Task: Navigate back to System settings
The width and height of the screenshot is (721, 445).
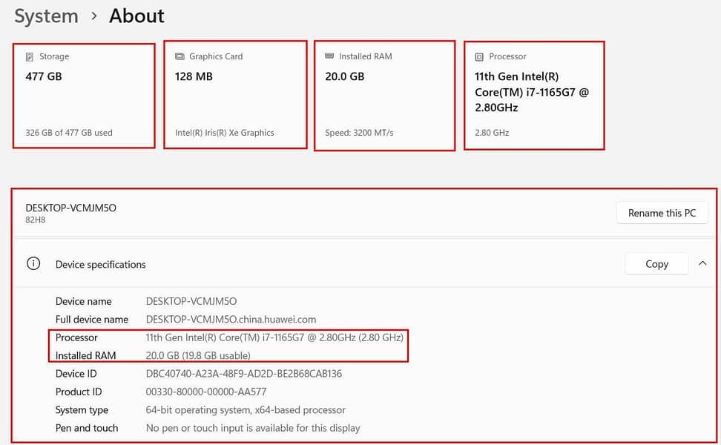Action: 46,16
